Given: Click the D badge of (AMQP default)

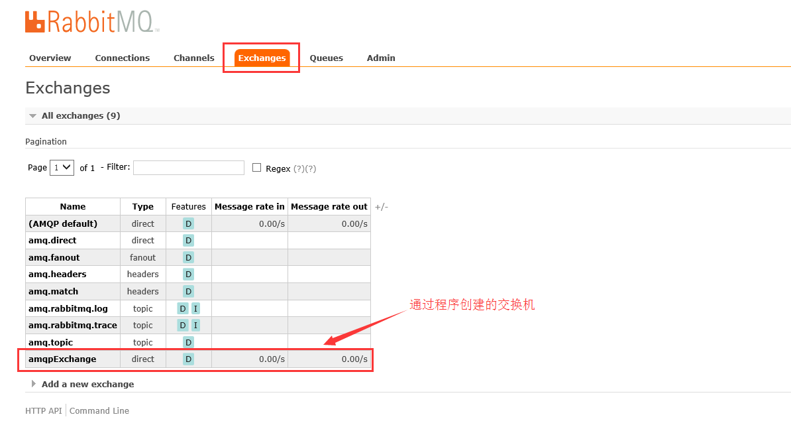Looking at the screenshot, I should 189,224.
